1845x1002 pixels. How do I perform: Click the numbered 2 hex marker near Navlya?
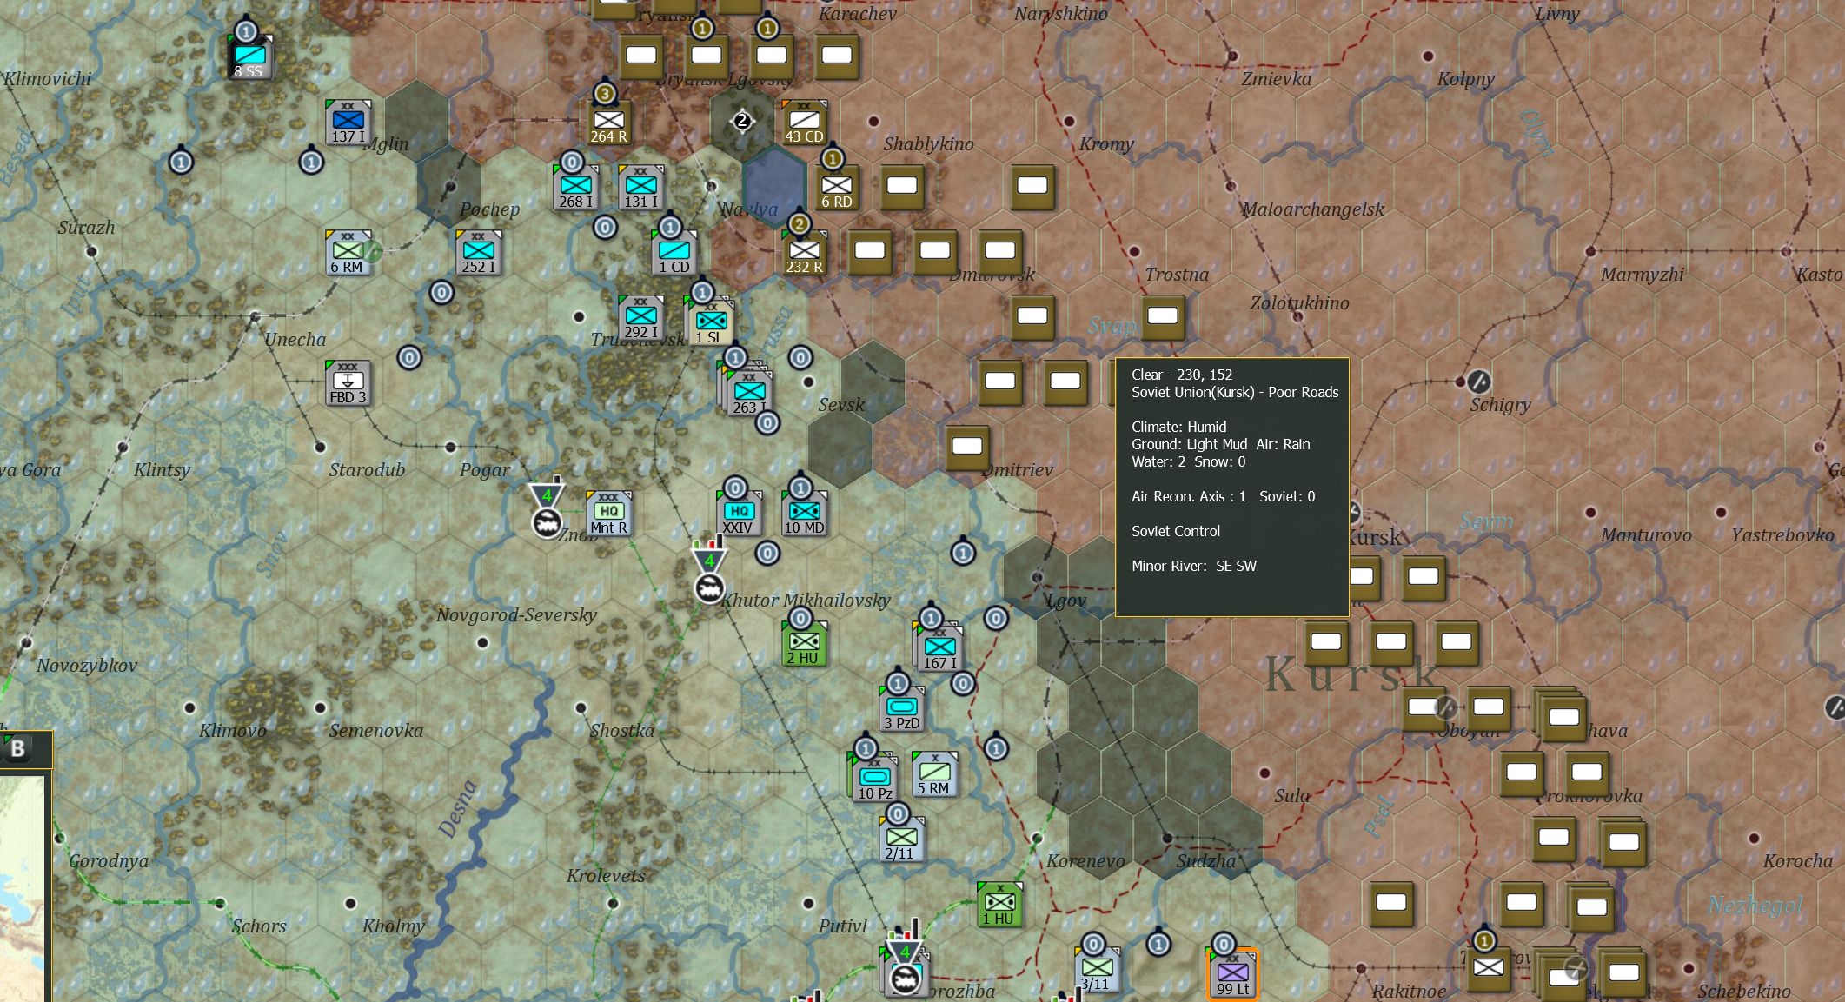[742, 121]
